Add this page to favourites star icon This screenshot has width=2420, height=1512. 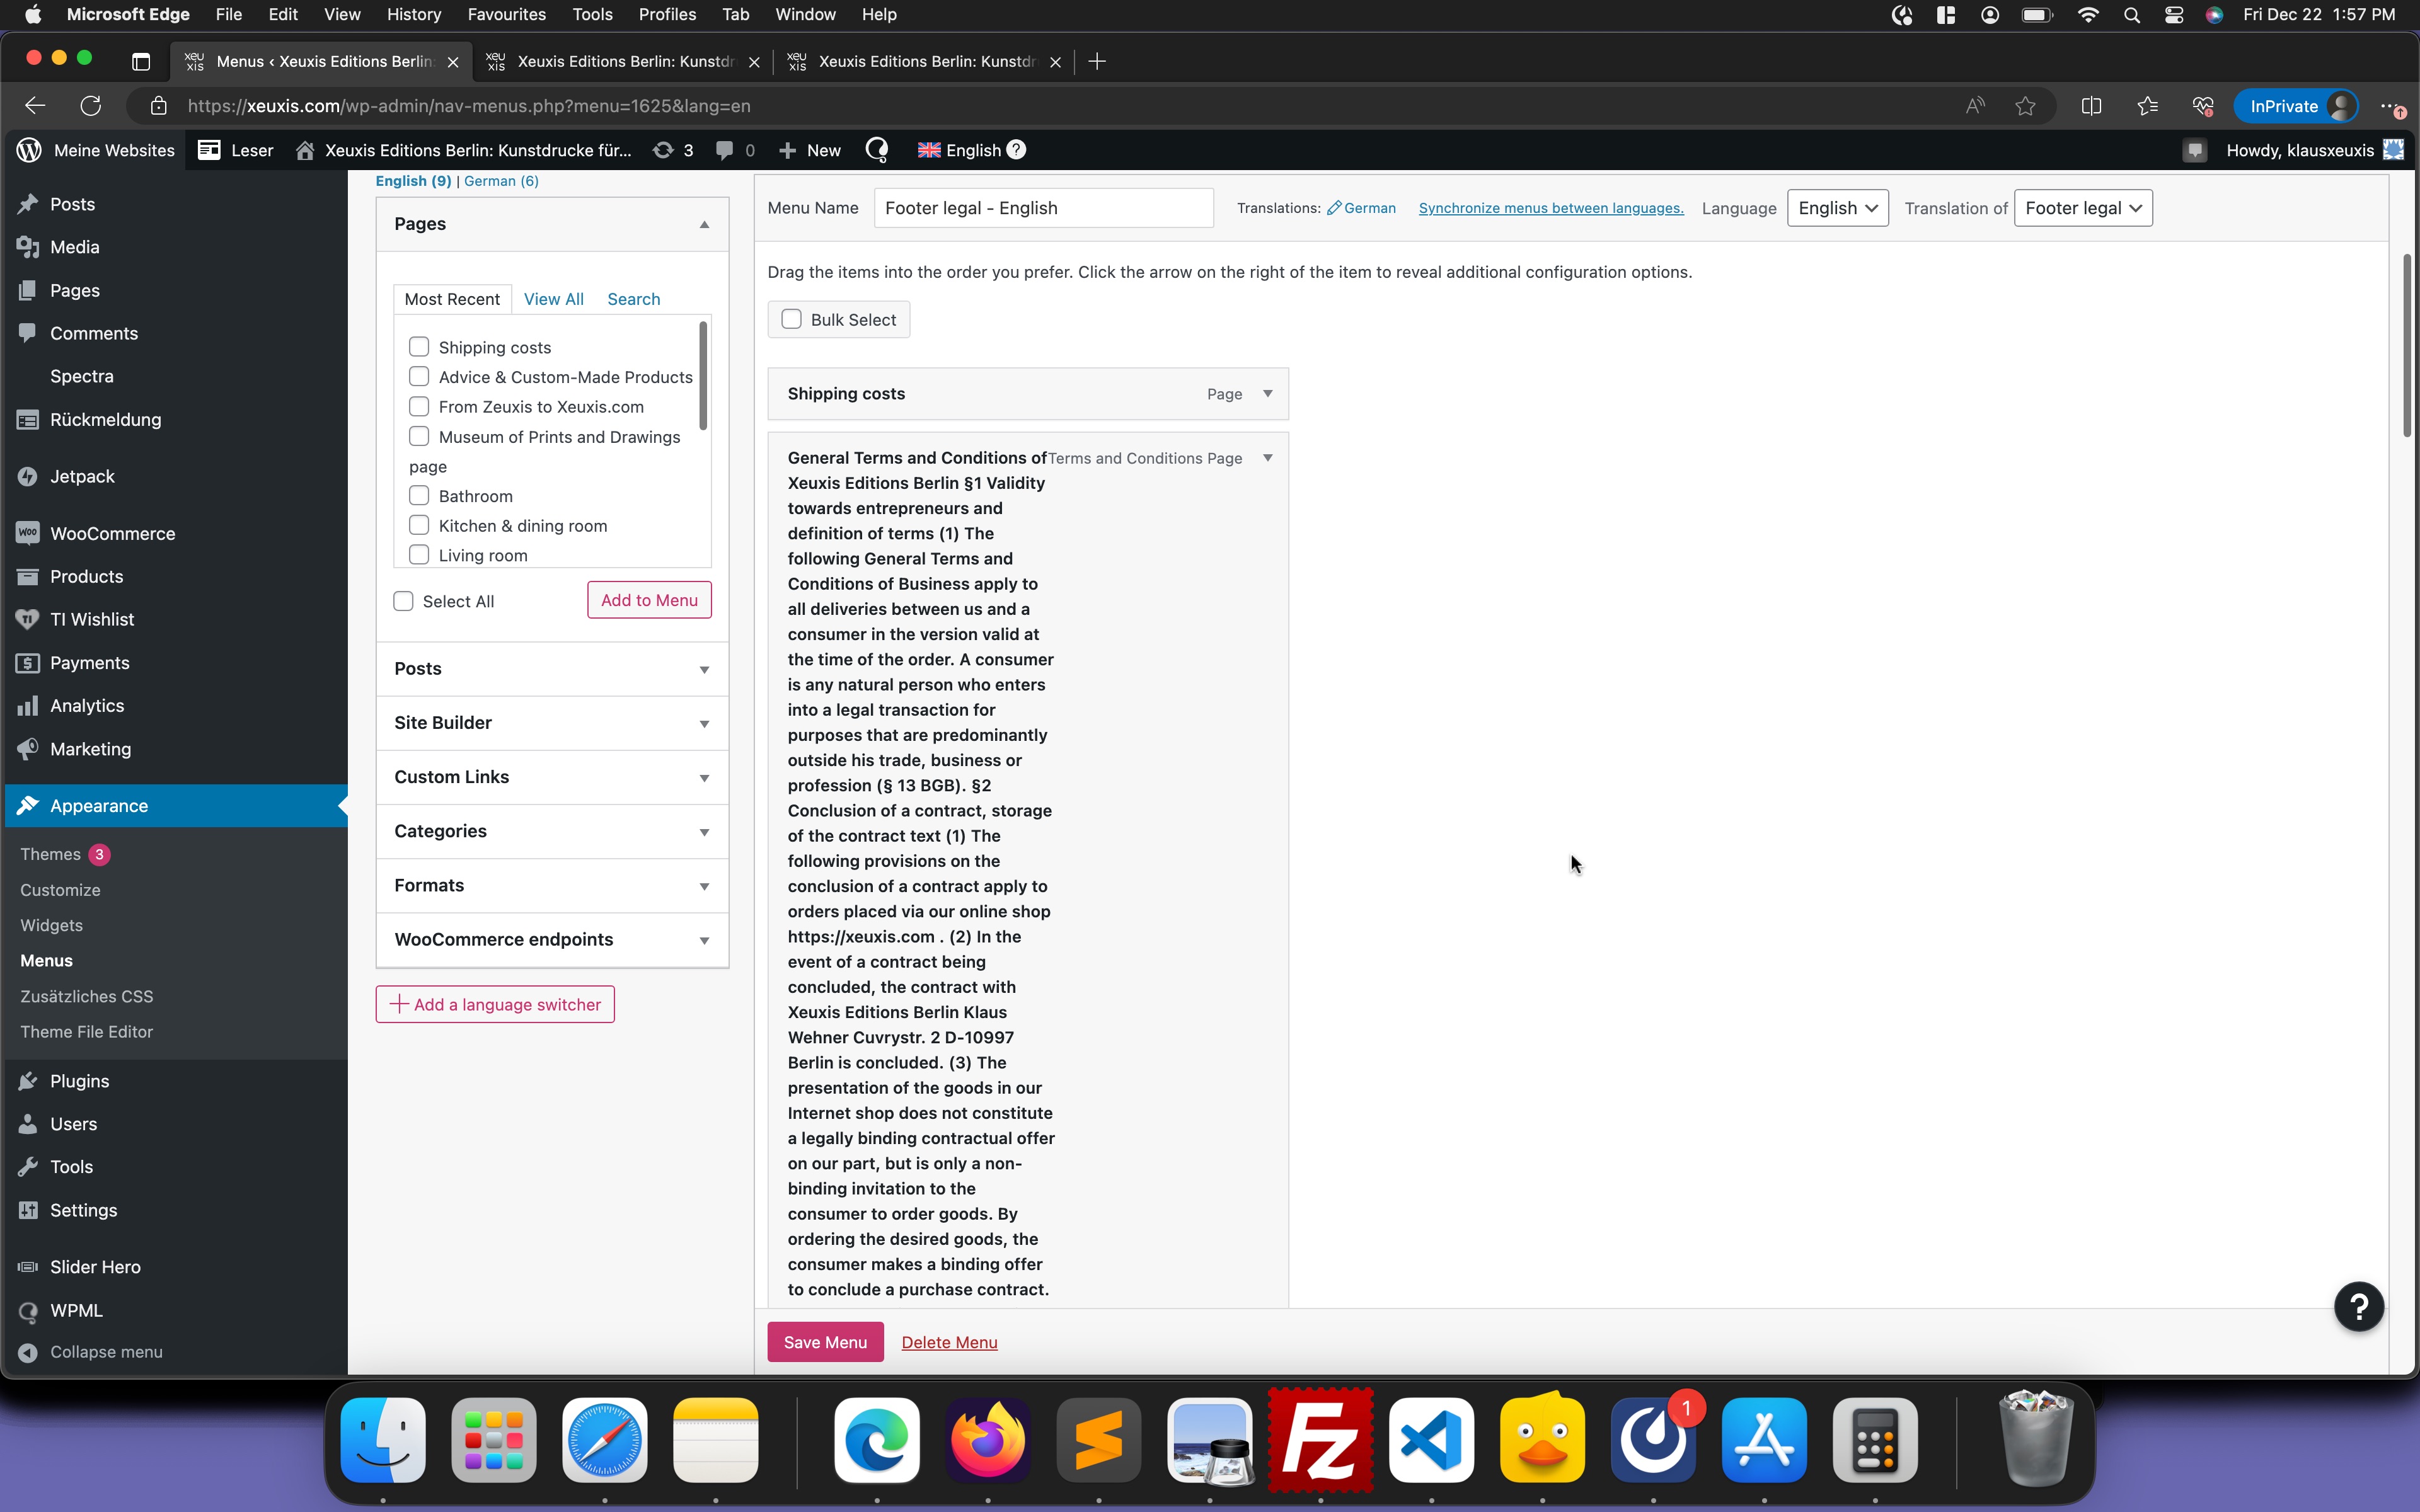point(2025,106)
